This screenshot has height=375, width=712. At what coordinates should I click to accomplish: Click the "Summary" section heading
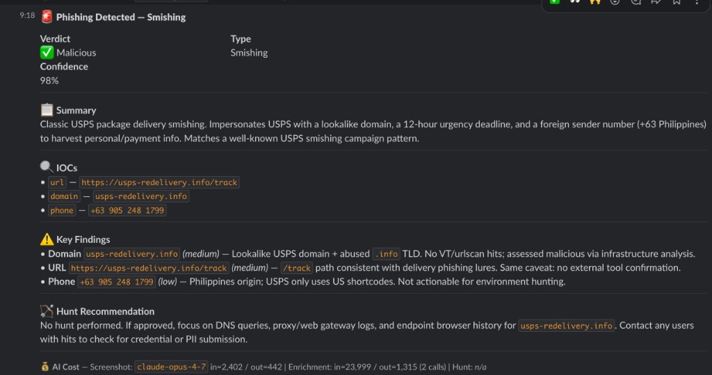coord(76,111)
